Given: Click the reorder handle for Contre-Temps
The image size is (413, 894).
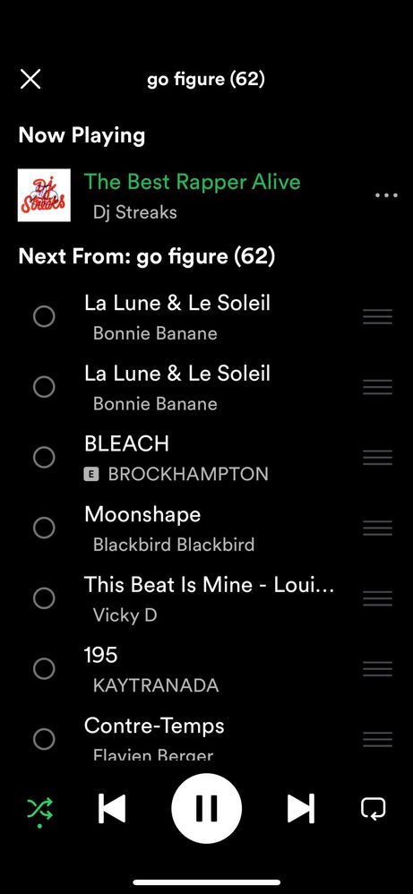Looking at the screenshot, I should coord(378,740).
